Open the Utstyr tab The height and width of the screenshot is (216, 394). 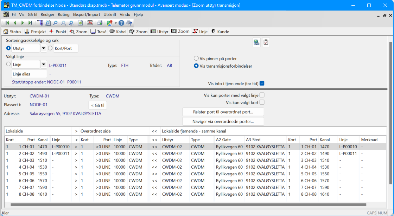(159, 32)
